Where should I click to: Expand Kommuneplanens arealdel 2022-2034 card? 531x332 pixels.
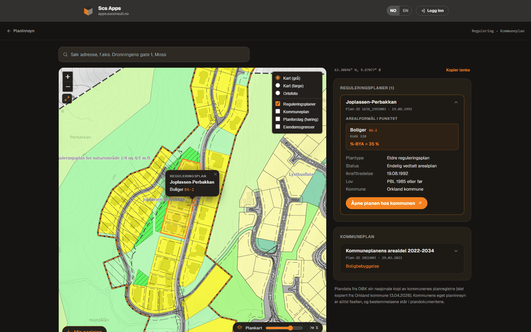(x=456, y=251)
